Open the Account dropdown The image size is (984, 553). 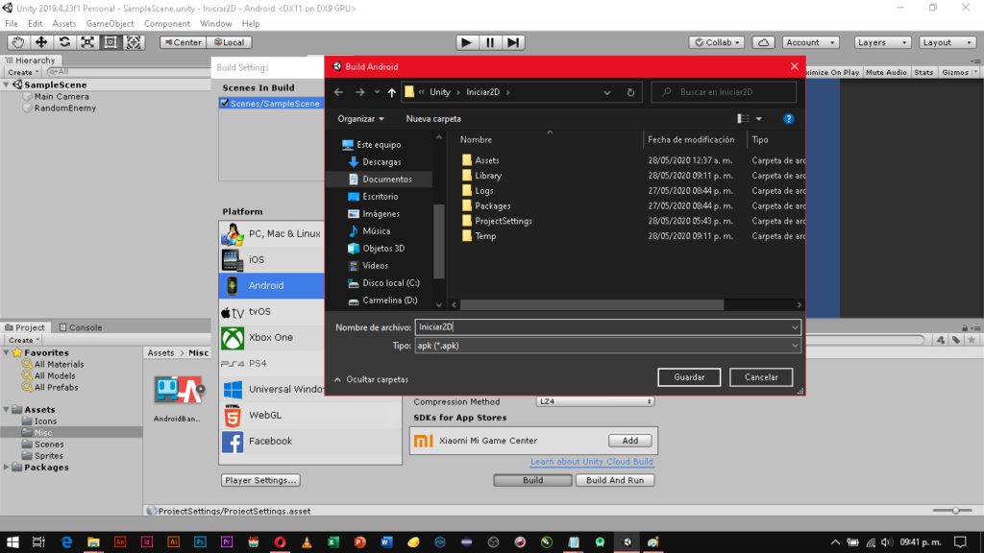click(x=811, y=42)
